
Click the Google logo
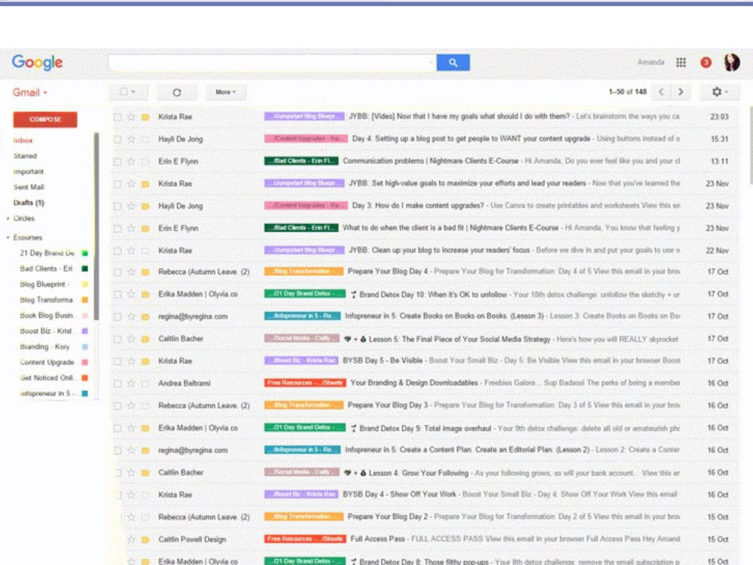pos(38,63)
